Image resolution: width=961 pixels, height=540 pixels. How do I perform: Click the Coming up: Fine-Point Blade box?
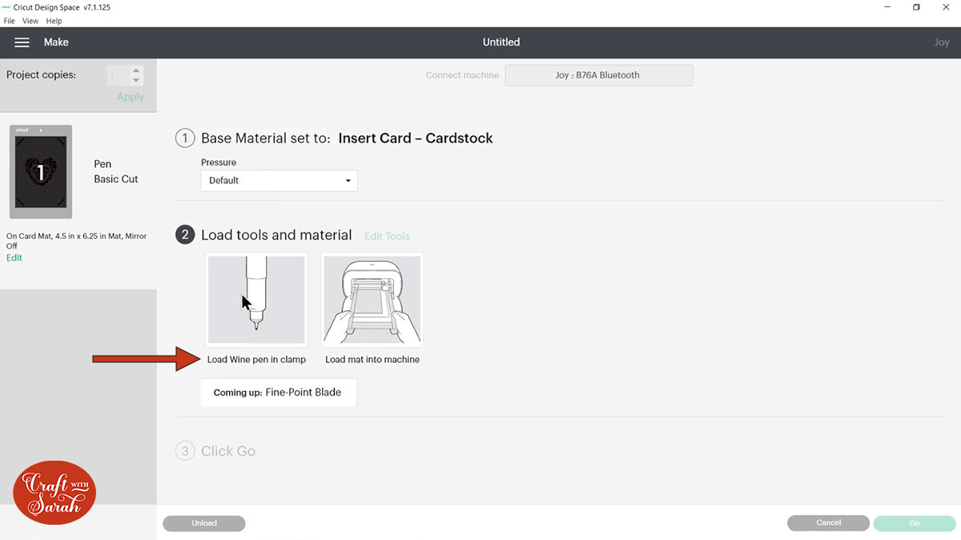pos(279,393)
